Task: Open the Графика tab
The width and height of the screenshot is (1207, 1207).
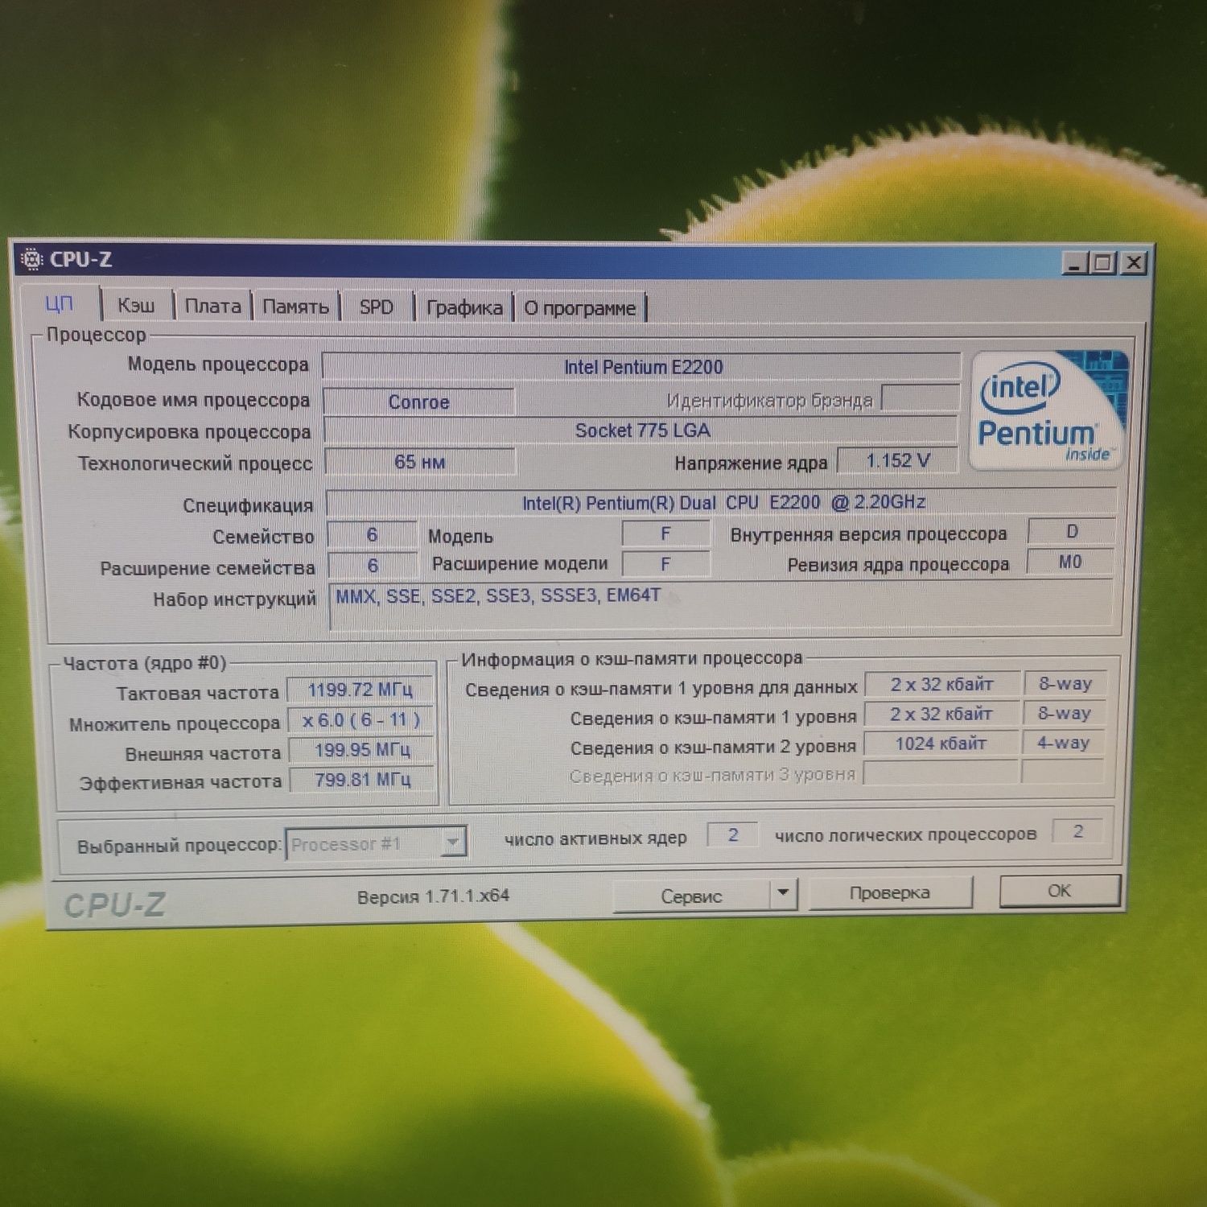Action: tap(464, 308)
